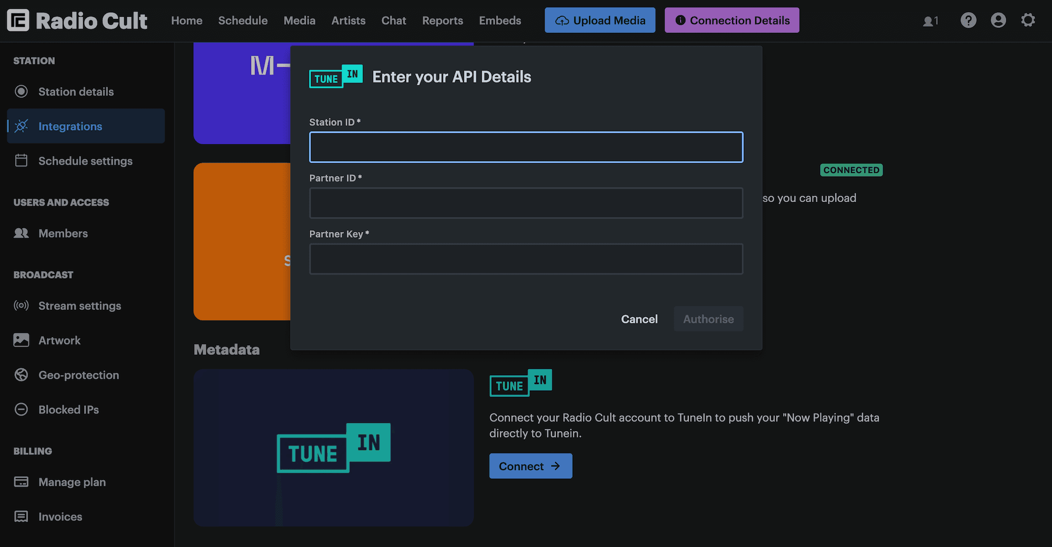The width and height of the screenshot is (1052, 547).
Task: Cancel the API Details dialog
Action: [x=639, y=319]
